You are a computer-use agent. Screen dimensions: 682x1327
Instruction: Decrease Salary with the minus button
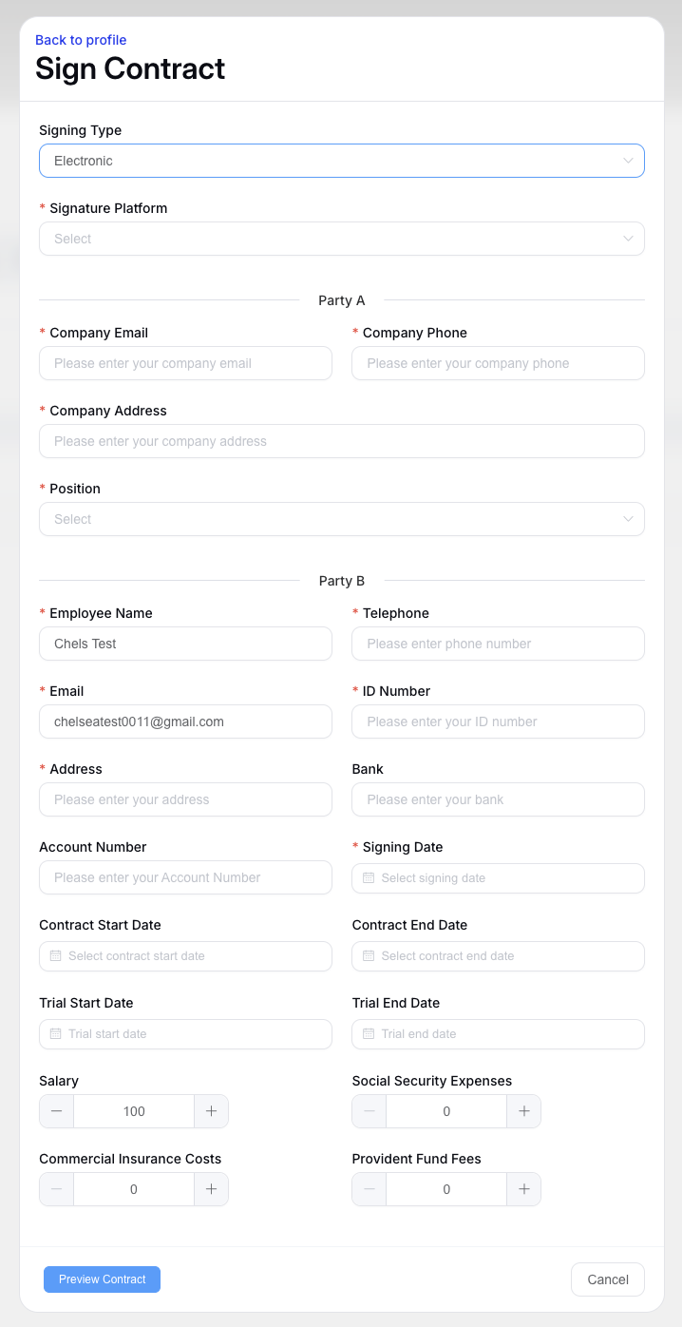57,1111
